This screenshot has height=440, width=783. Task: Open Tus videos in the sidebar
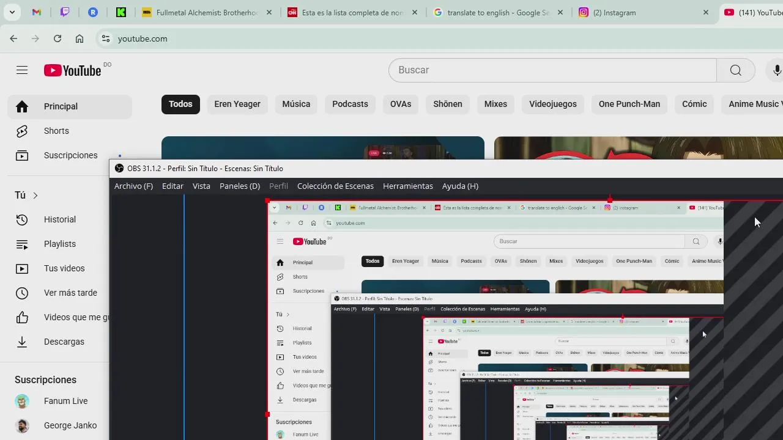pos(59,268)
